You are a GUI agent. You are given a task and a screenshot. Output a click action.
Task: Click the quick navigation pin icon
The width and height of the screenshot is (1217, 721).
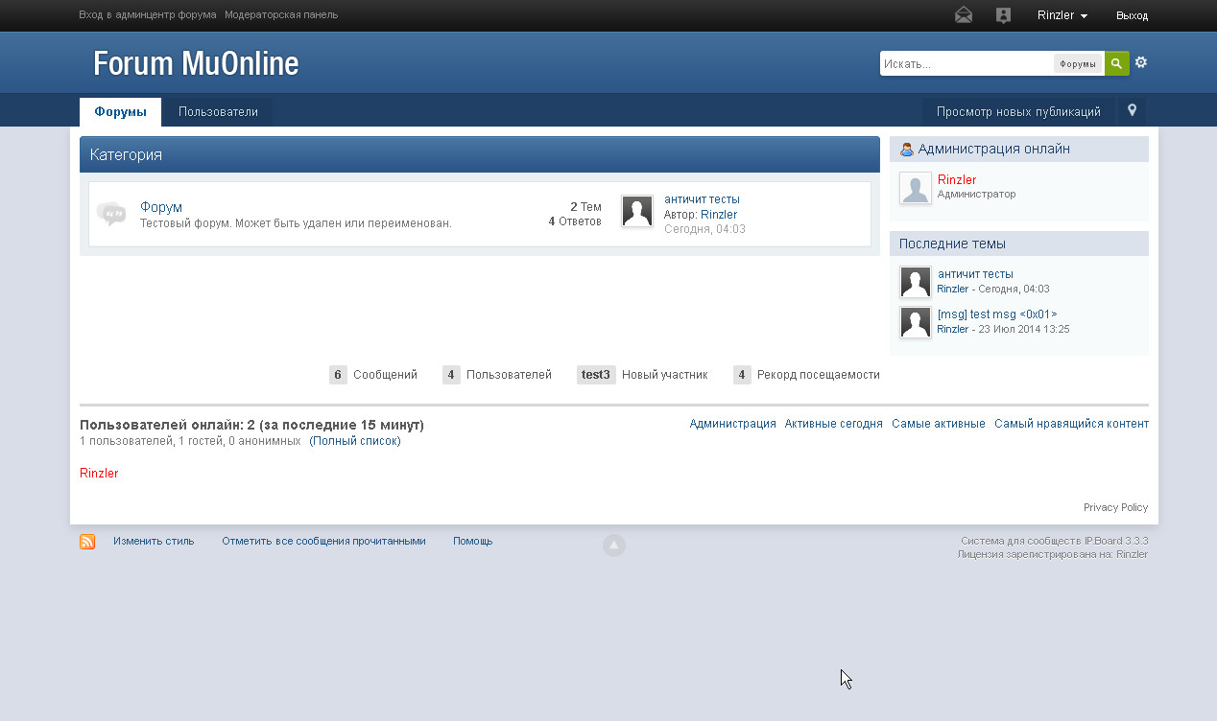1133,111
